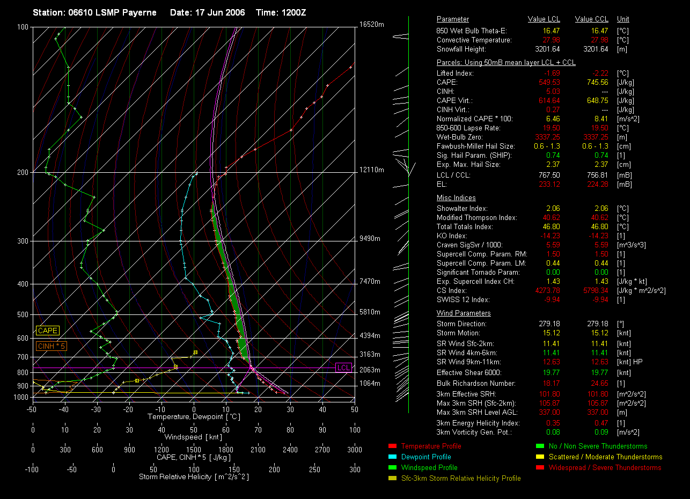Click the Storm Motion value 15.12 under CCL
This screenshot has height=499, width=690.
tap(598, 333)
